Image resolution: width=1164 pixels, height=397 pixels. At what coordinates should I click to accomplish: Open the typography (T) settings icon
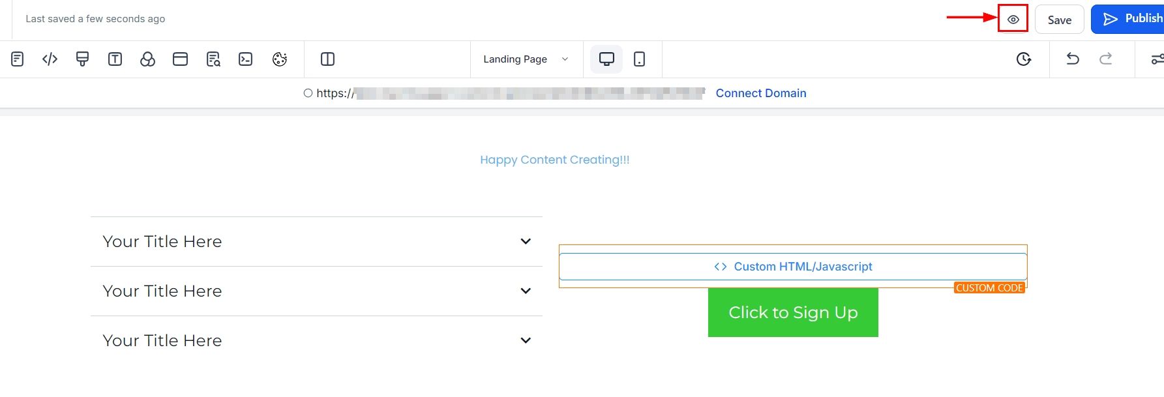[115, 59]
